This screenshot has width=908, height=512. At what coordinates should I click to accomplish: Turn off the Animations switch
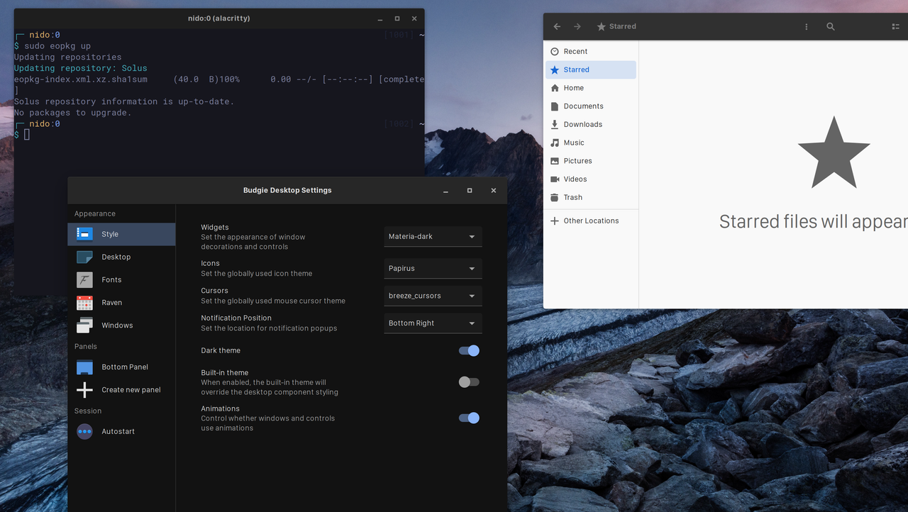tap(469, 418)
